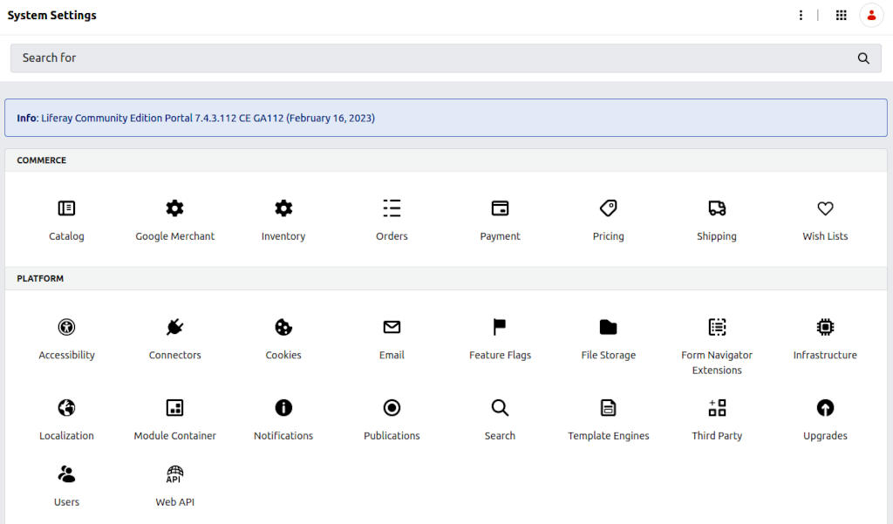Click the Liferay Community Edition info text
Screen dimensions: 893x524
(x=196, y=118)
